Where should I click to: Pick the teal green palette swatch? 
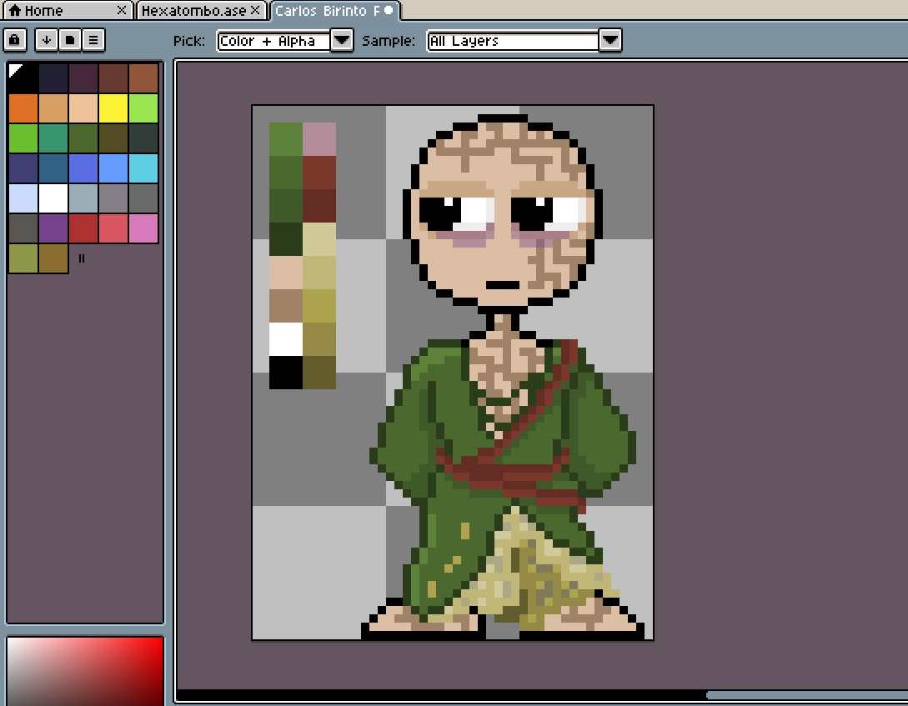(53, 138)
